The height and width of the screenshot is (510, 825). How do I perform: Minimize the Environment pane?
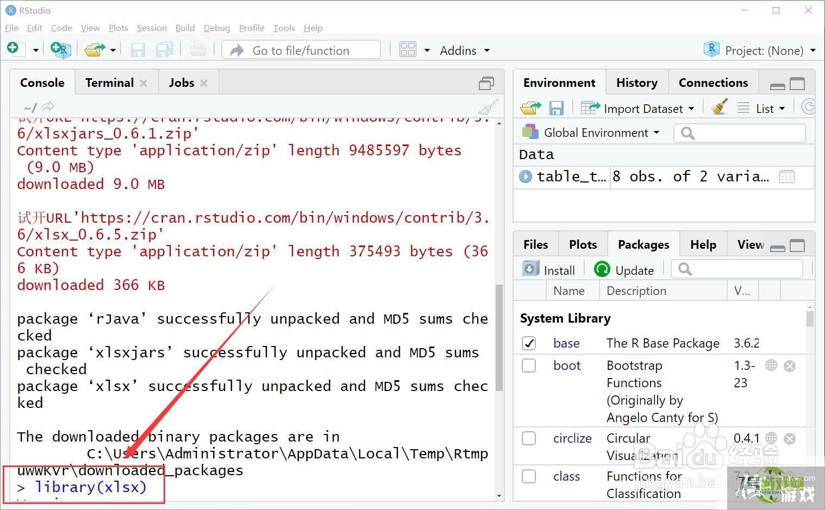[x=778, y=85]
